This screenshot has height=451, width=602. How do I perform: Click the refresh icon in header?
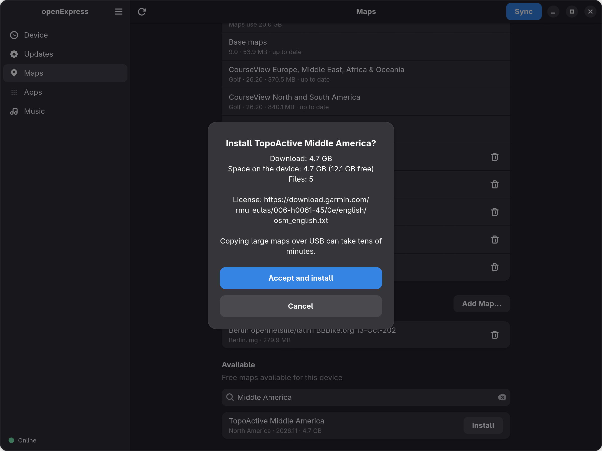[x=142, y=12]
